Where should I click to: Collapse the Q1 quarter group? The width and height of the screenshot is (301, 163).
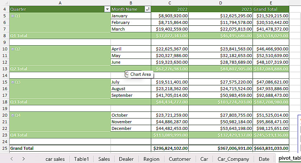[12, 16]
